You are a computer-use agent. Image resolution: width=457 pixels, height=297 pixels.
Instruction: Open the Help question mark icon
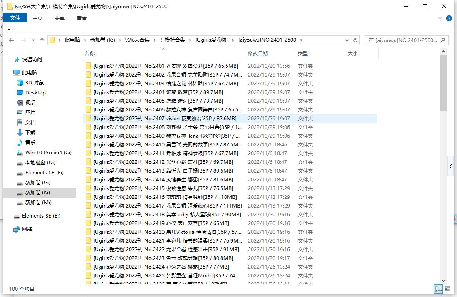[x=449, y=18]
